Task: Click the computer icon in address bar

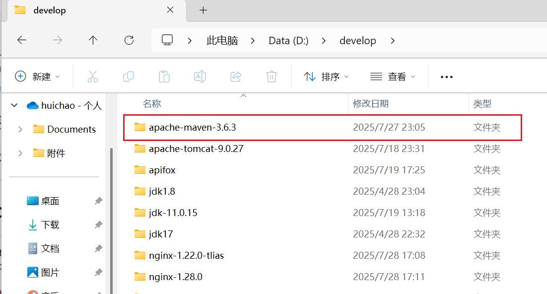Action: [x=167, y=40]
